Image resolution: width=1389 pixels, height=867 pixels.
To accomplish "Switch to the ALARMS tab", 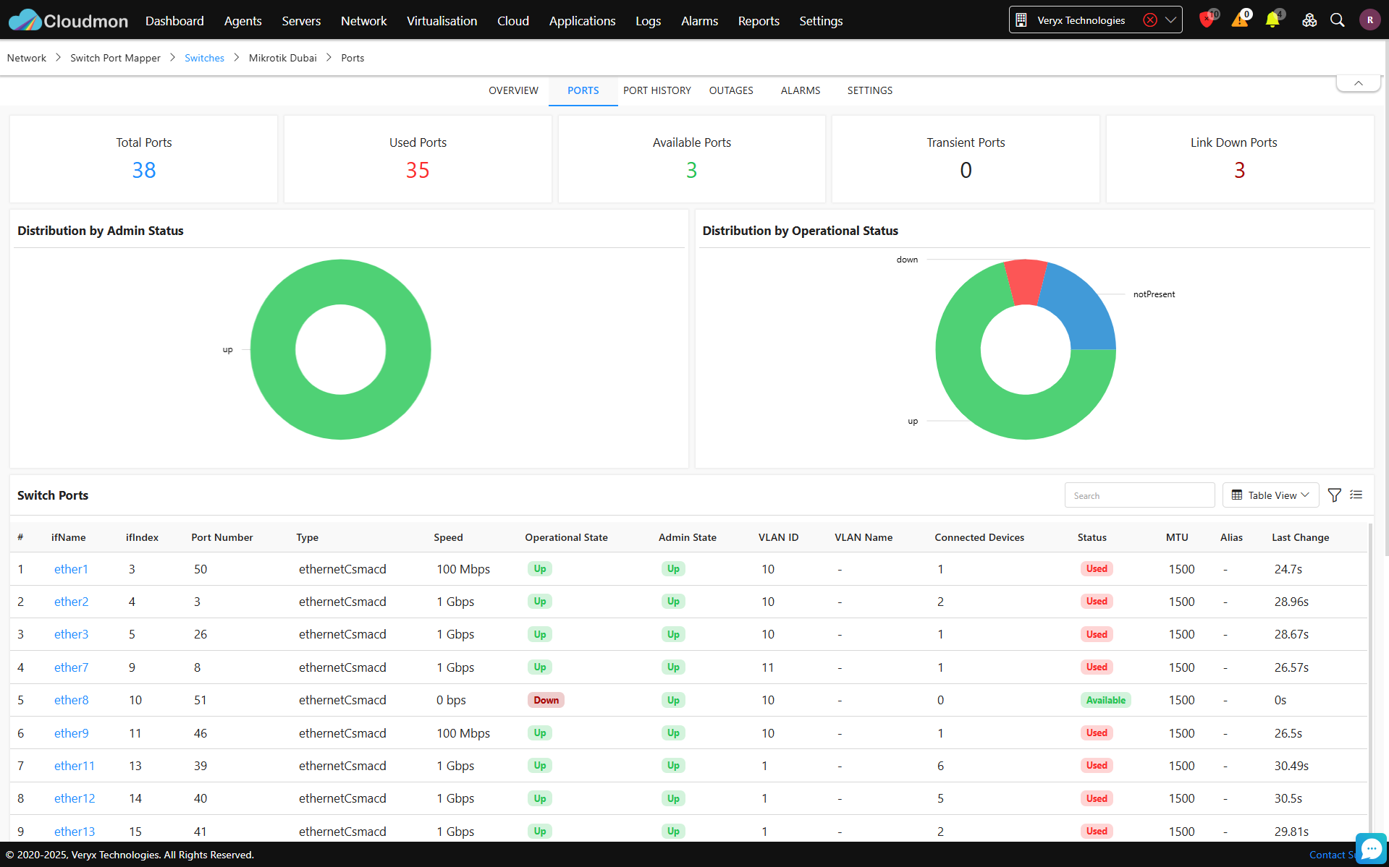I will [x=800, y=90].
